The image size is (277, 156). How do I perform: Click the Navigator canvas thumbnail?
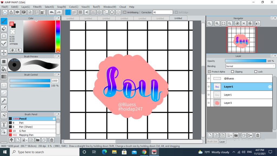coord(242,40)
